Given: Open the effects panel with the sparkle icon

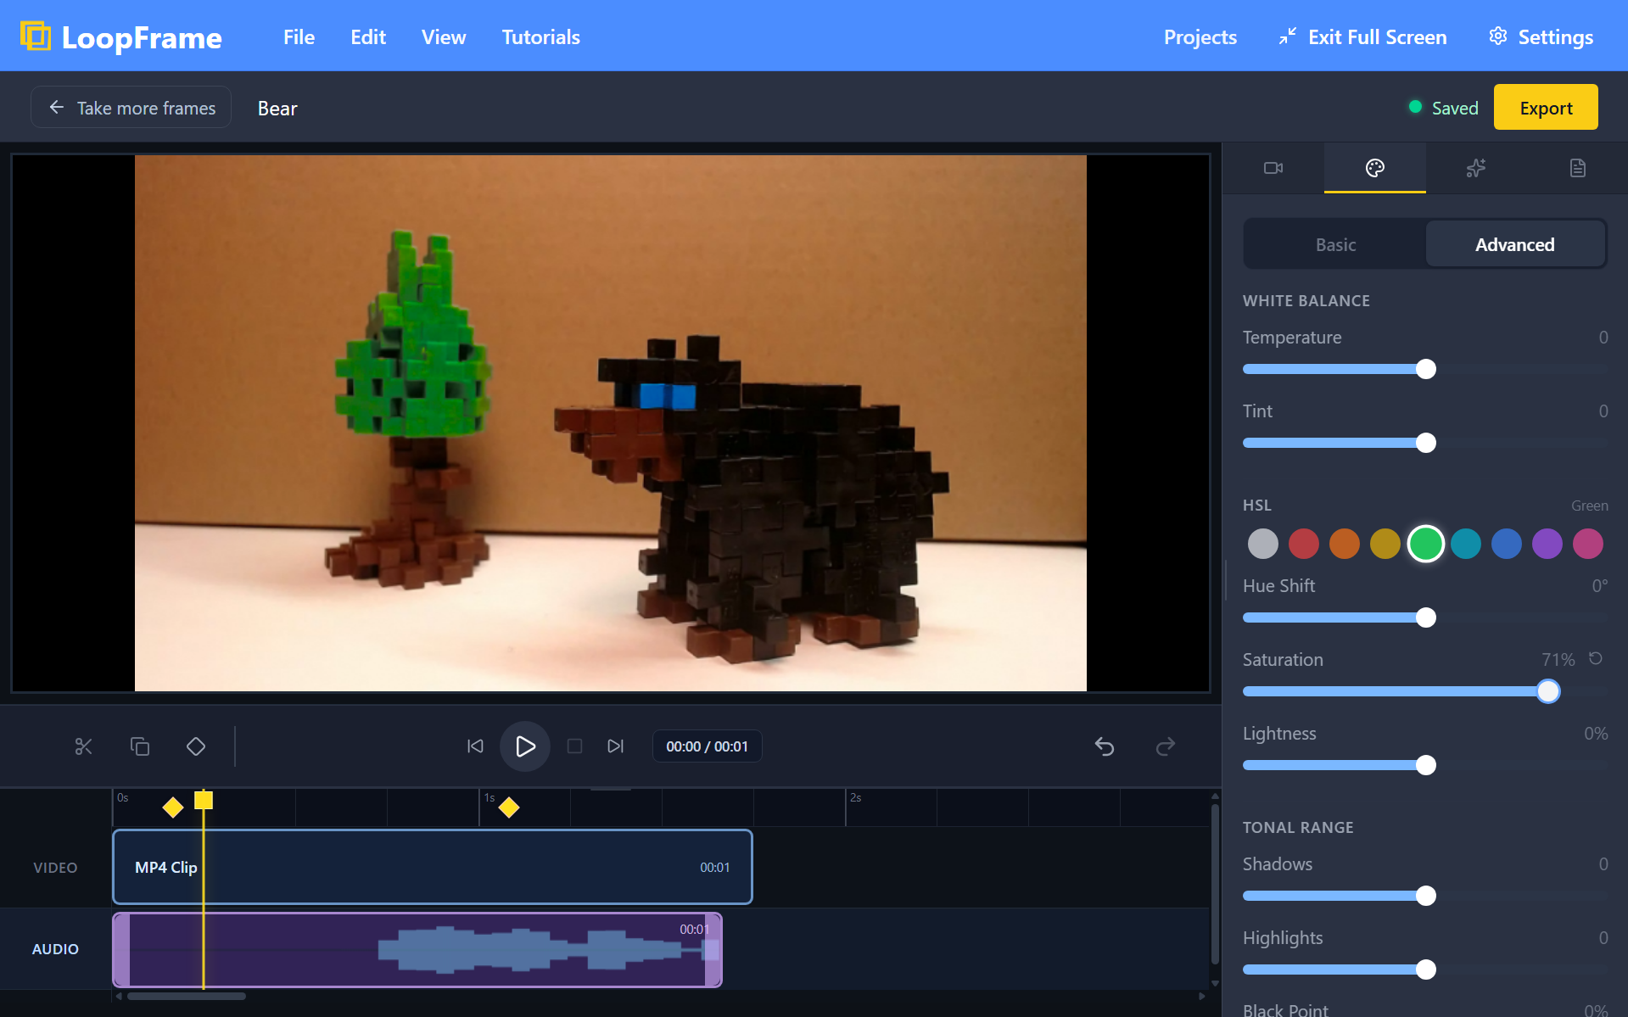Looking at the screenshot, I should tap(1475, 167).
